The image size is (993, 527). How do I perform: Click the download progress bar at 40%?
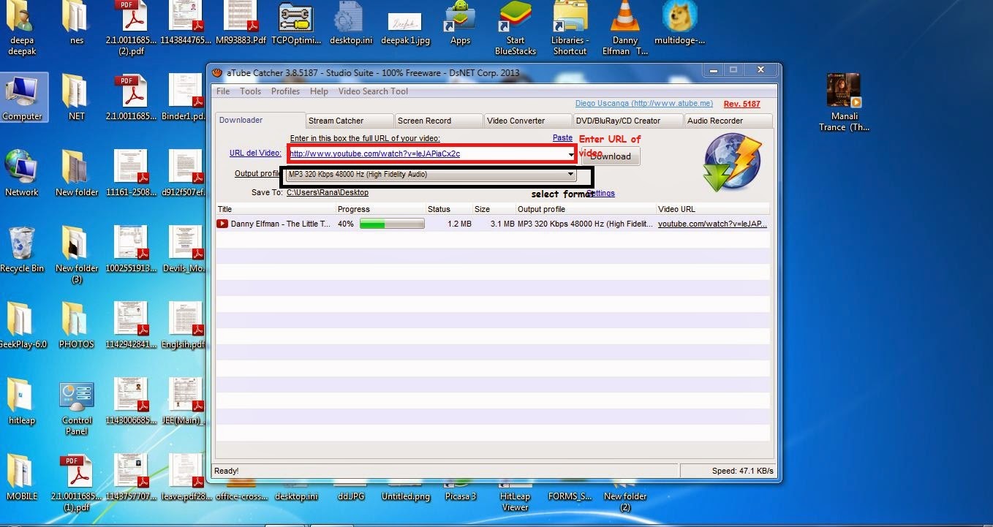pos(392,224)
